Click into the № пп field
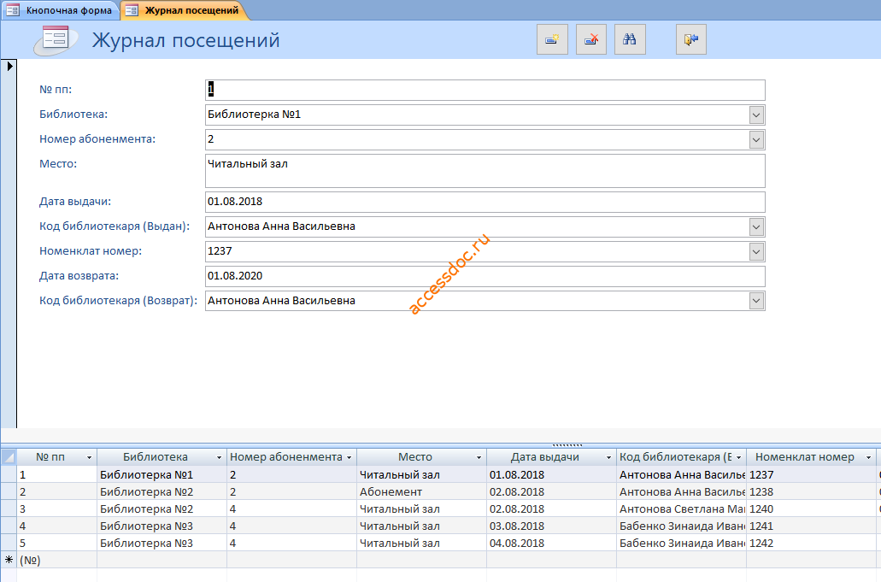This screenshot has height=582, width=881. click(x=485, y=90)
